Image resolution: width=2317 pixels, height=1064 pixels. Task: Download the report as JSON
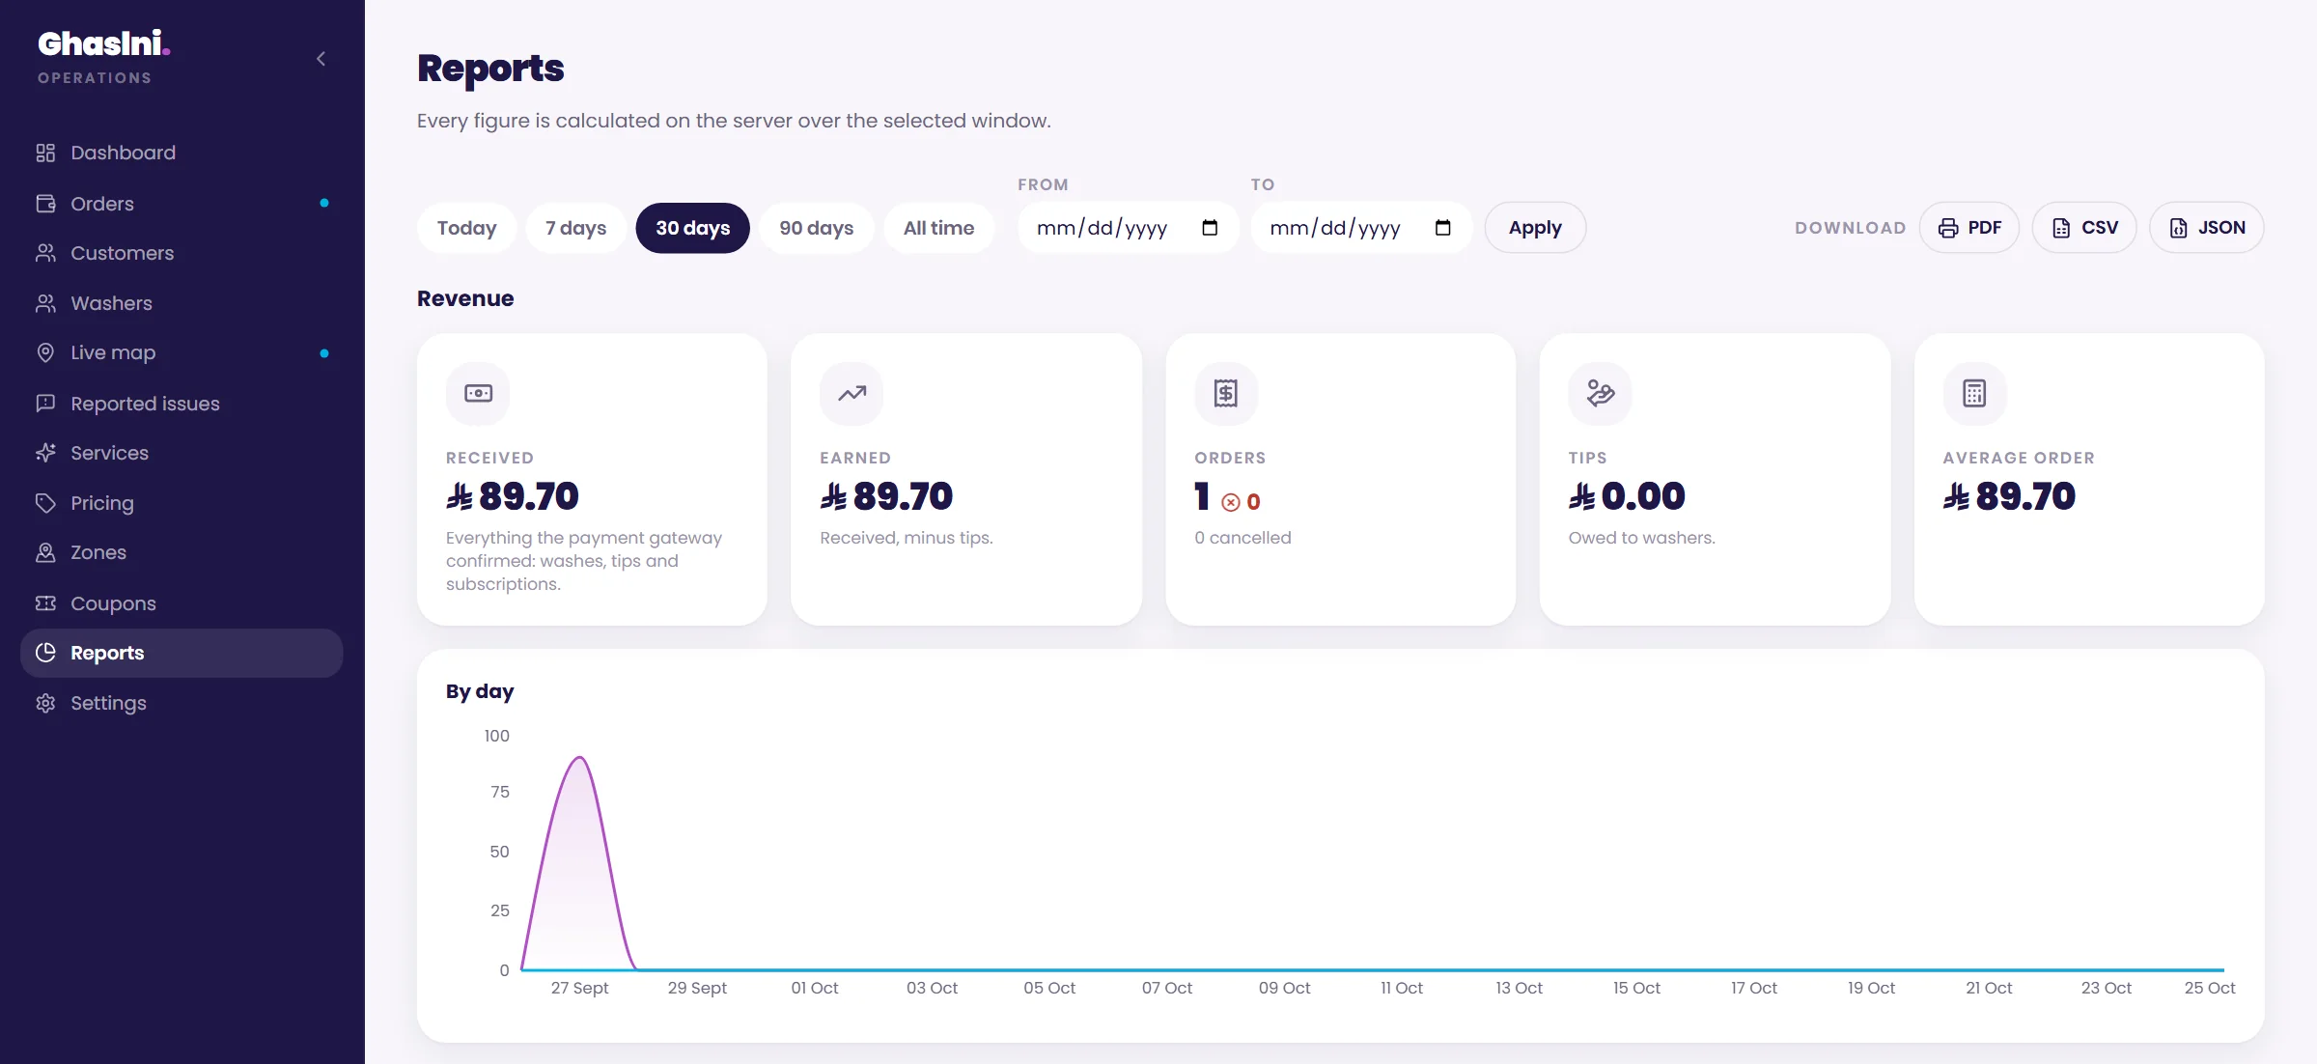[x=2207, y=228]
